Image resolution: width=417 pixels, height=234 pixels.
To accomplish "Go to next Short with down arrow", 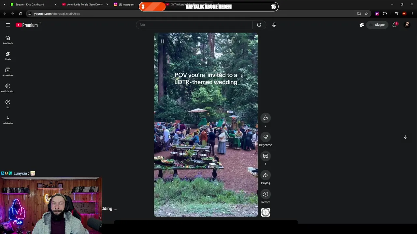I will click(x=406, y=137).
